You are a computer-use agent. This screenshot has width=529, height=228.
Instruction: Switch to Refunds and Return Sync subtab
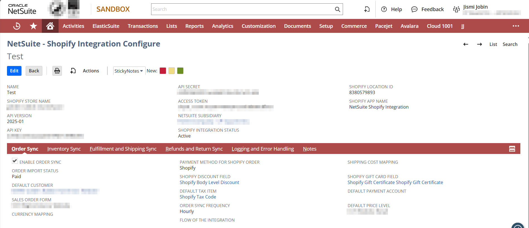[194, 149]
